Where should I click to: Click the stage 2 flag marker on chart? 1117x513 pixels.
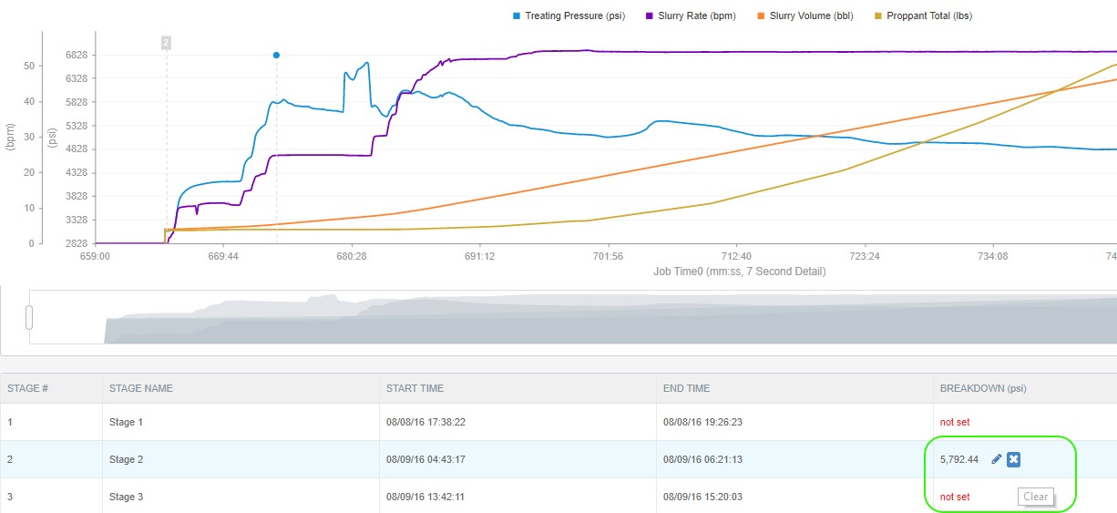[x=166, y=42]
